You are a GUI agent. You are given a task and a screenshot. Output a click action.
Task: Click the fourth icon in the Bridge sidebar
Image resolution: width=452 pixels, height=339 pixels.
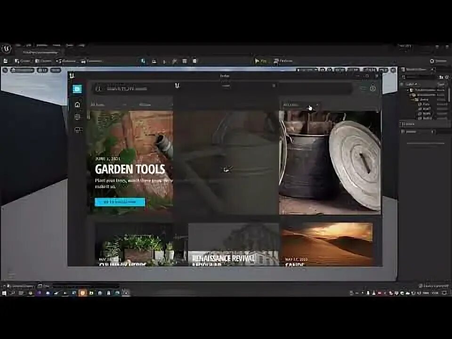(x=78, y=130)
